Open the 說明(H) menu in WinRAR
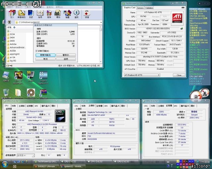The width and height of the screenshot is (212, 169). click(x=59, y=7)
